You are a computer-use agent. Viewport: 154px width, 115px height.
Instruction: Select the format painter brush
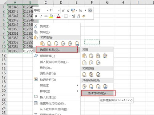[84, 16]
